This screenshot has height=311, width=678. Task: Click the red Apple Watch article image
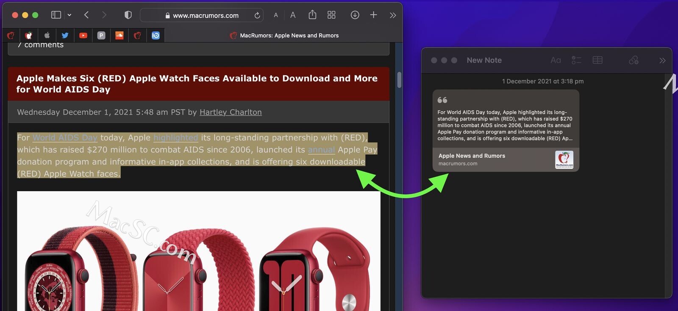click(198, 251)
